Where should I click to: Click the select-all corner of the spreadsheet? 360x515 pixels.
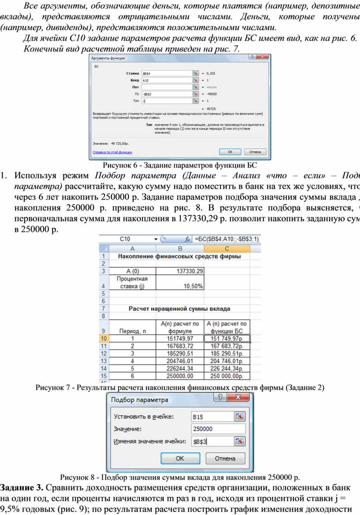[x=104, y=249]
